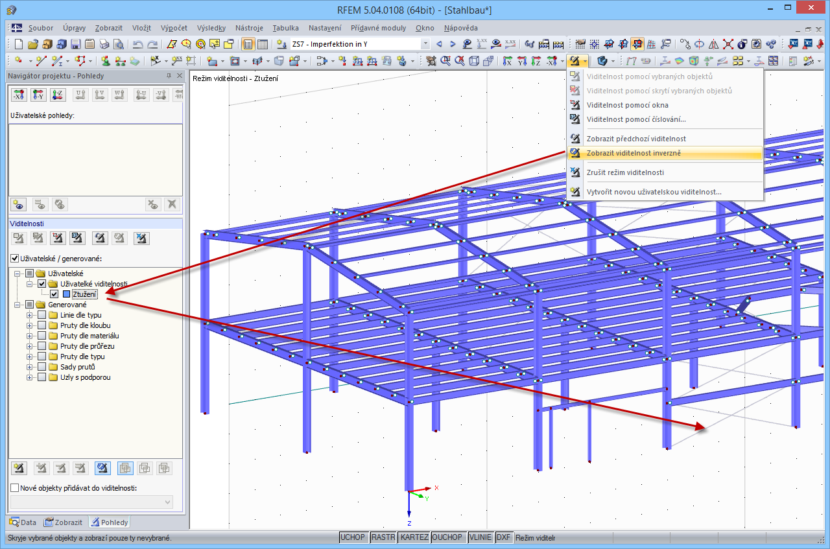Image resolution: width=830 pixels, height=549 pixels.
Task: Click the -Z view icon in navigator
Action: [58, 95]
